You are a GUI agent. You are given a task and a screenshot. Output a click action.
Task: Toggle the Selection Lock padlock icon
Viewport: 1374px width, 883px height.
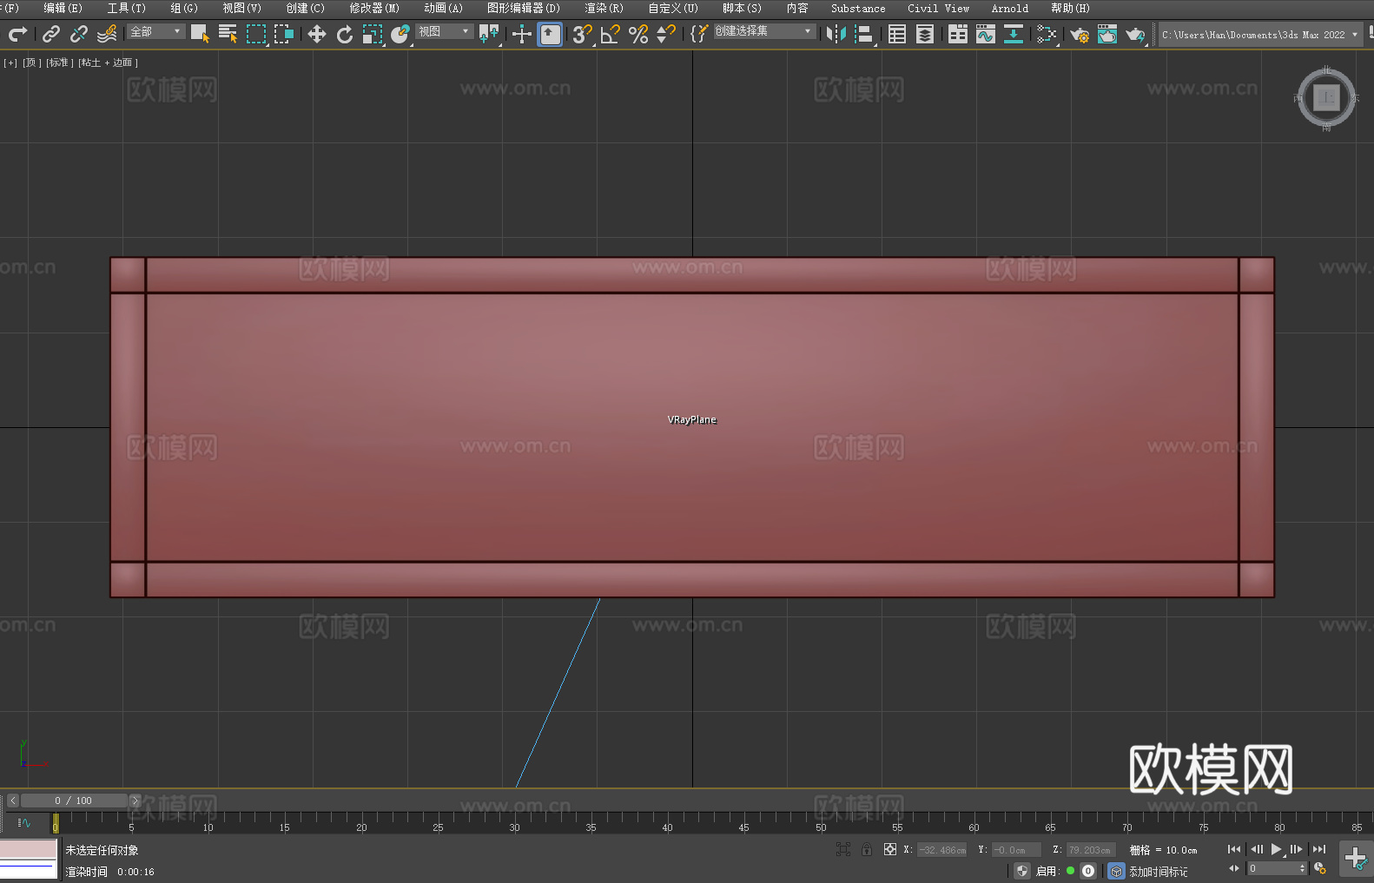pyautogui.click(x=867, y=849)
